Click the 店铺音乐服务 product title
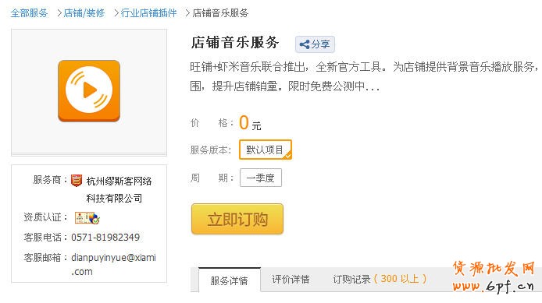 (x=235, y=43)
